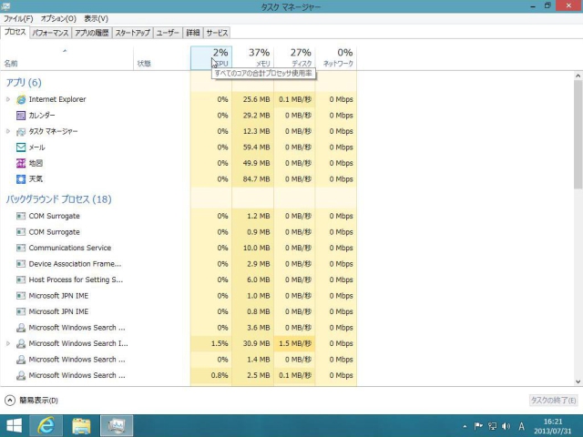Click the タスクの終了 button
Viewport: 583px width, 437px height.
553,401
